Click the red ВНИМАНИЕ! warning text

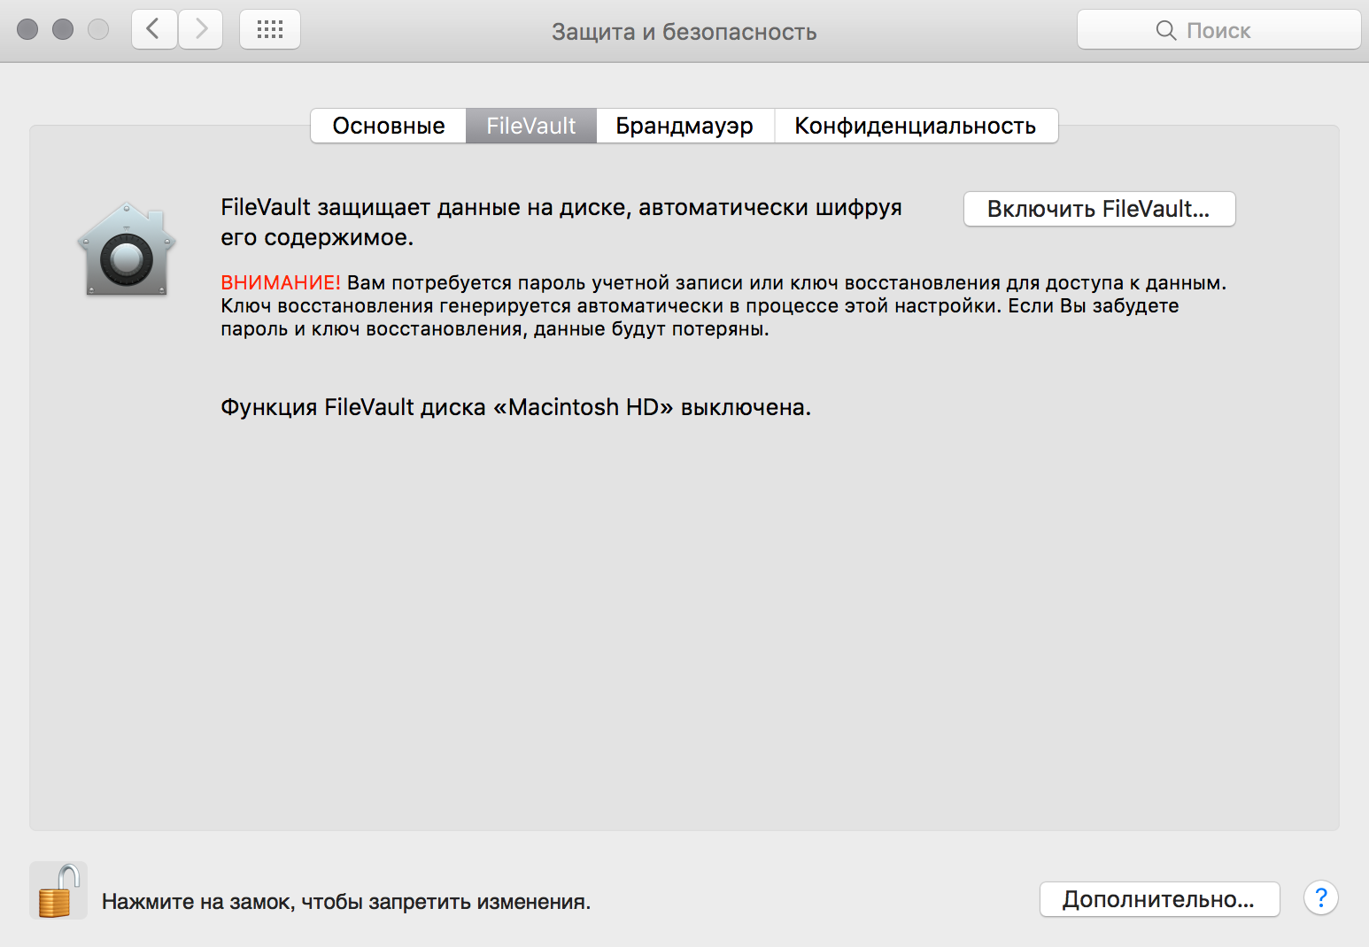[281, 283]
